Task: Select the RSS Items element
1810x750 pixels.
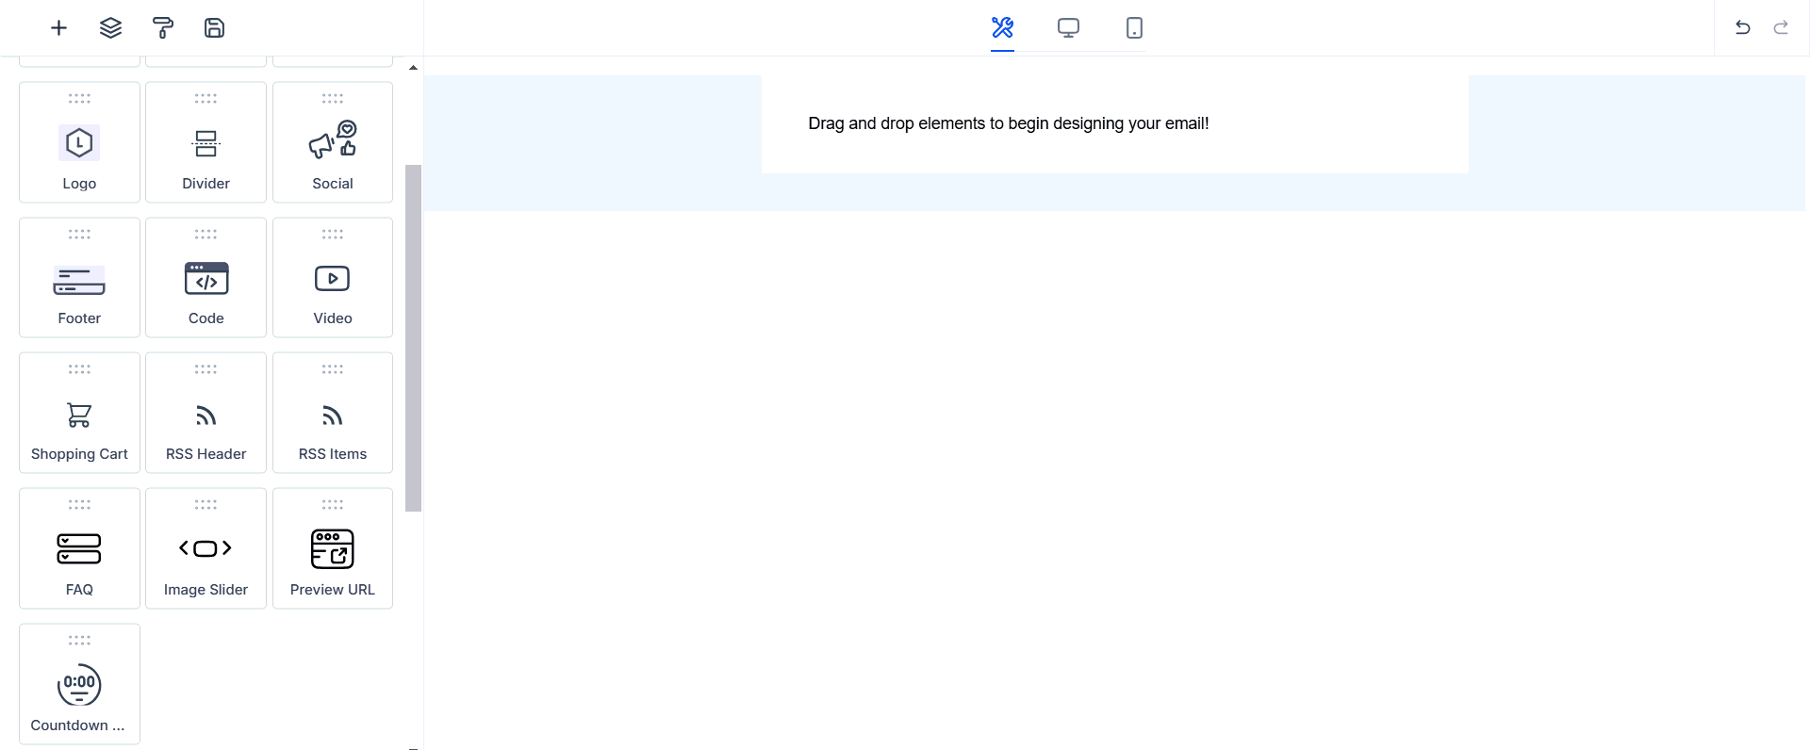Action: coord(333,413)
